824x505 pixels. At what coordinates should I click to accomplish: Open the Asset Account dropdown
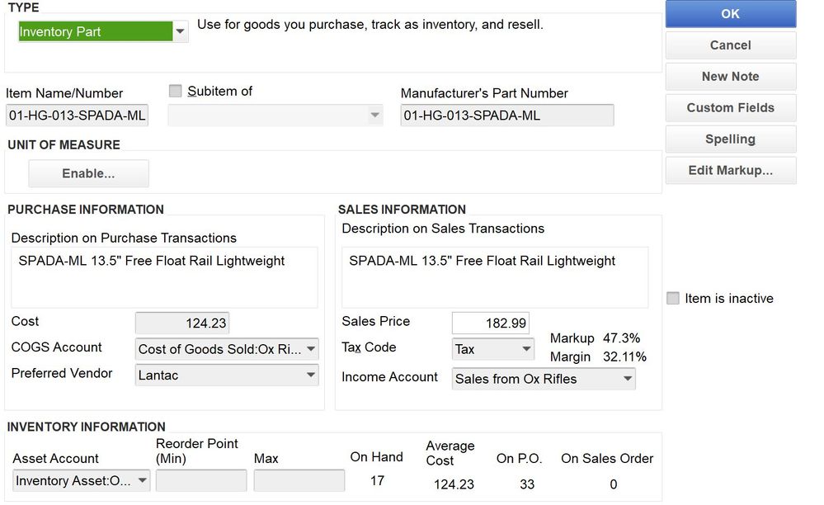tap(142, 481)
